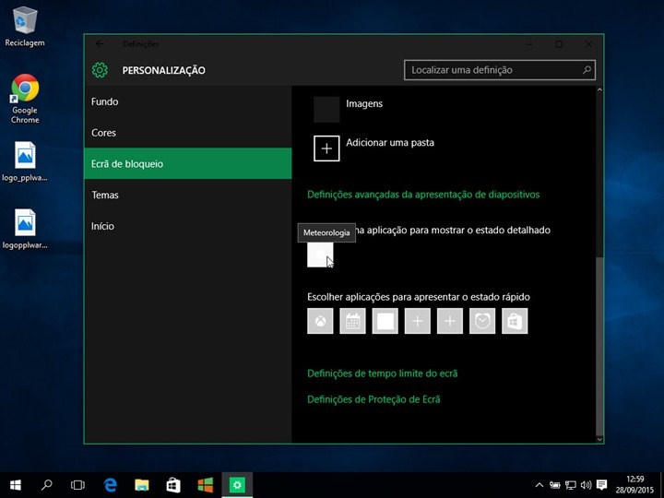
Task: Click the Adicionar uma pasta label
Action: (x=390, y=143)
